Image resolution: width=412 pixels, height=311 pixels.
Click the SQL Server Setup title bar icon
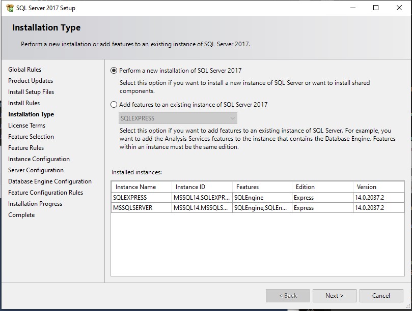pyautogui.click(x=10, y=8)
